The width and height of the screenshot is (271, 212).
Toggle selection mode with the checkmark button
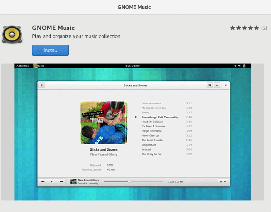pos(217,85)
